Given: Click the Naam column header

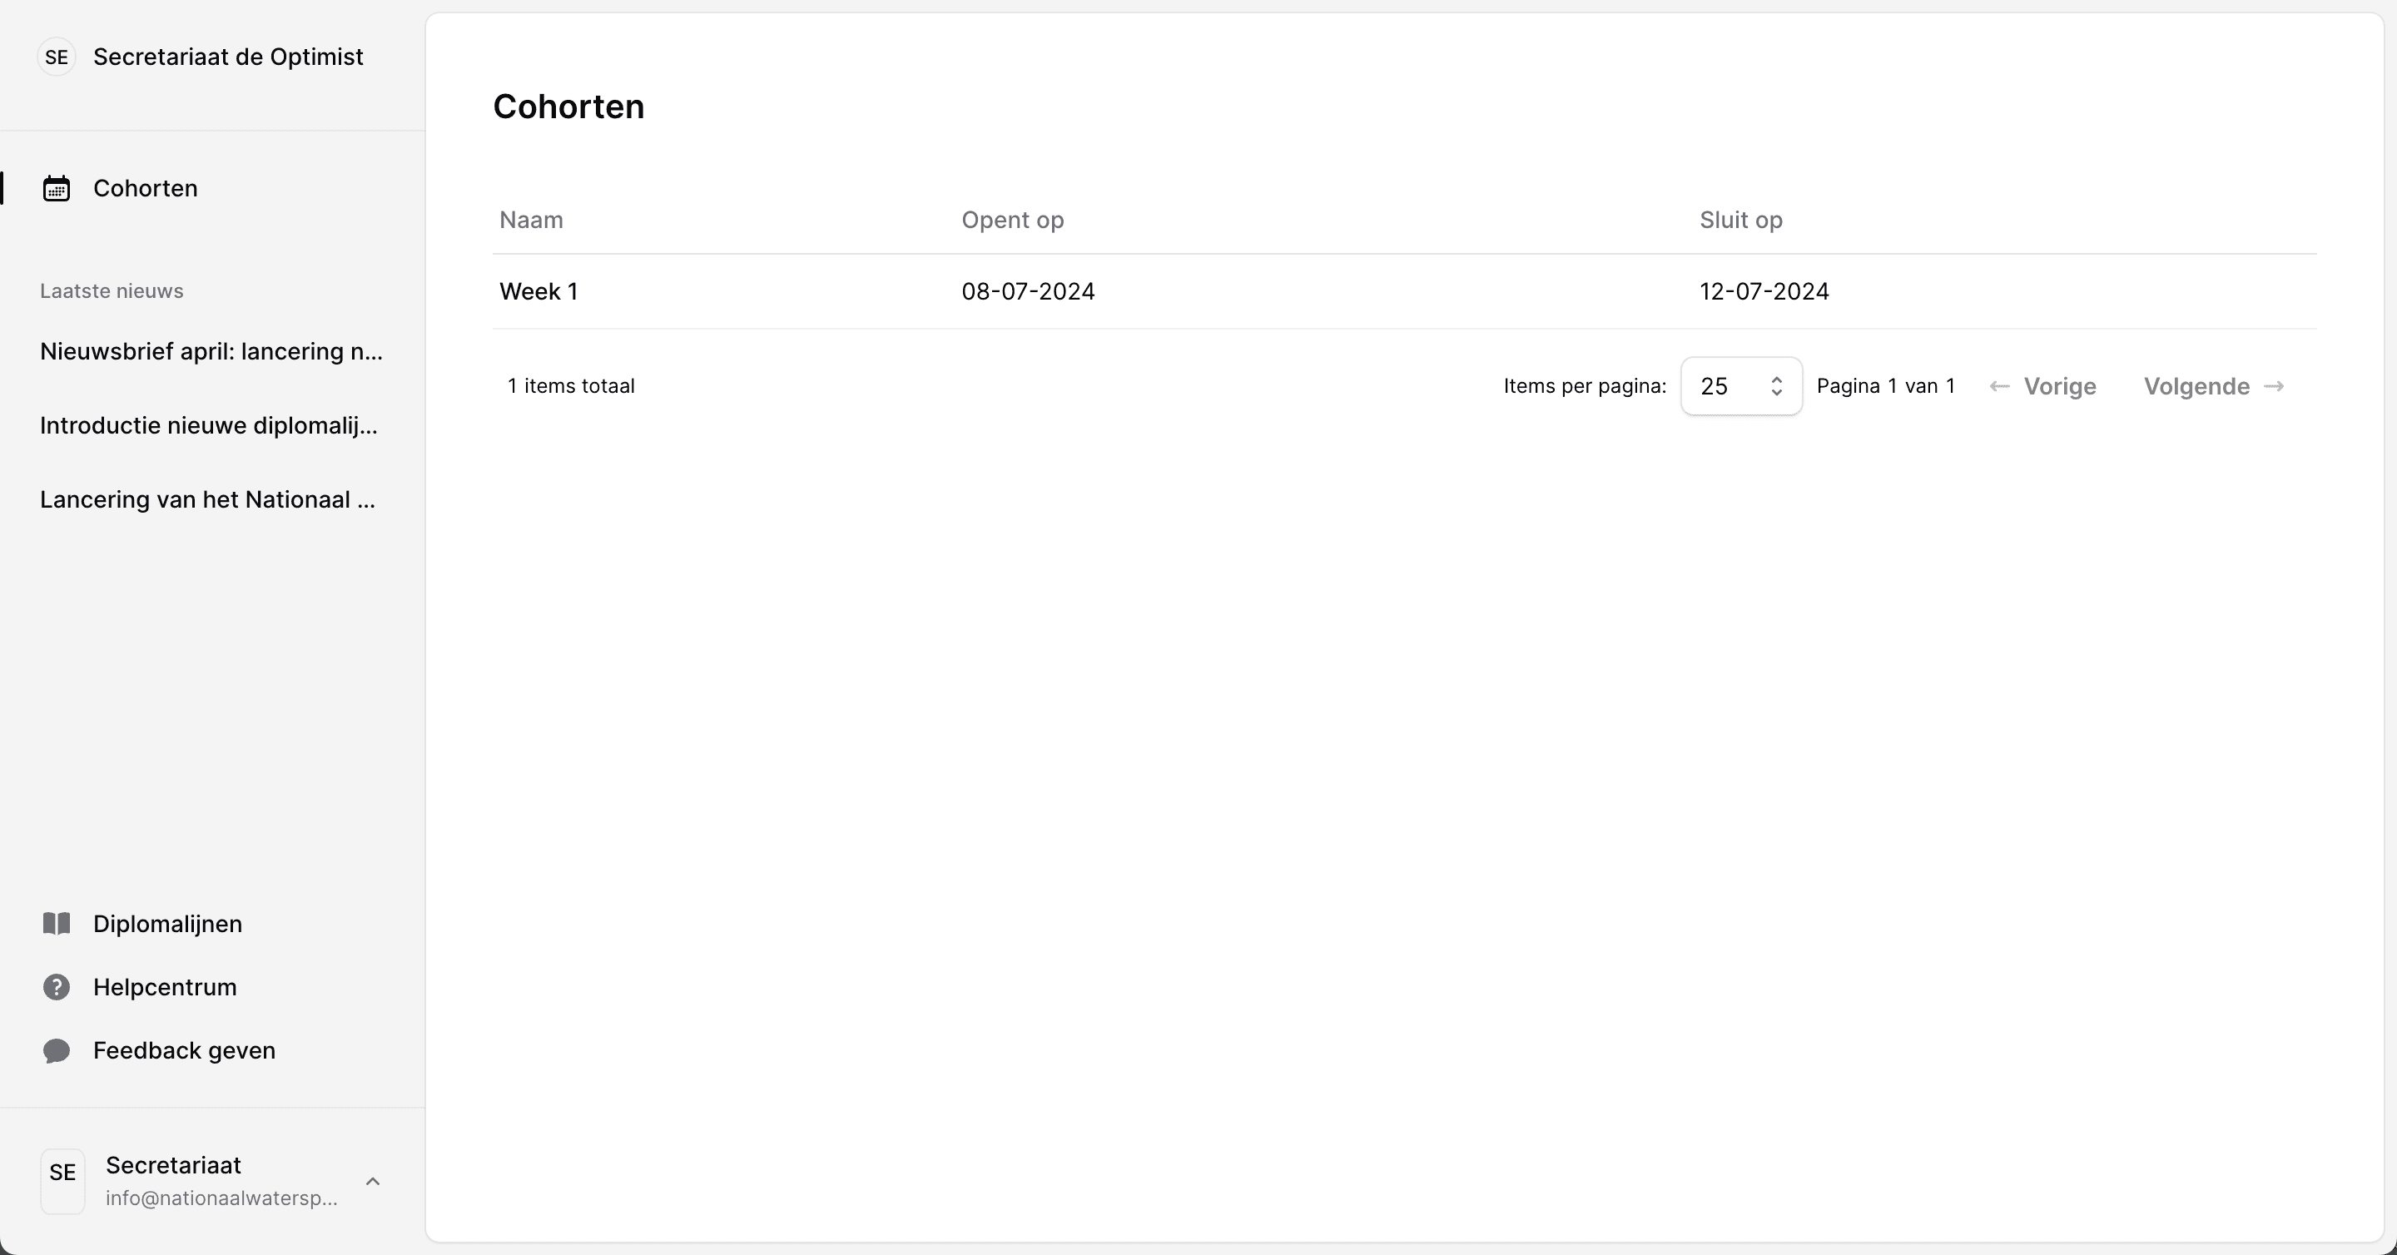Looking at the screenshot, I should coord(531,220).
